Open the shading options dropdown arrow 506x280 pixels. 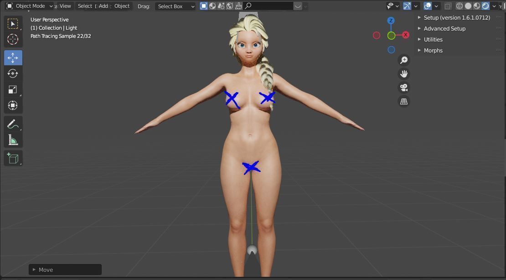tap(494, 6)
